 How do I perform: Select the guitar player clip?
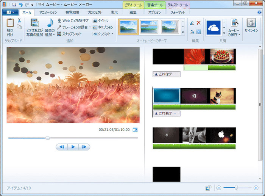tap(194, 135)
